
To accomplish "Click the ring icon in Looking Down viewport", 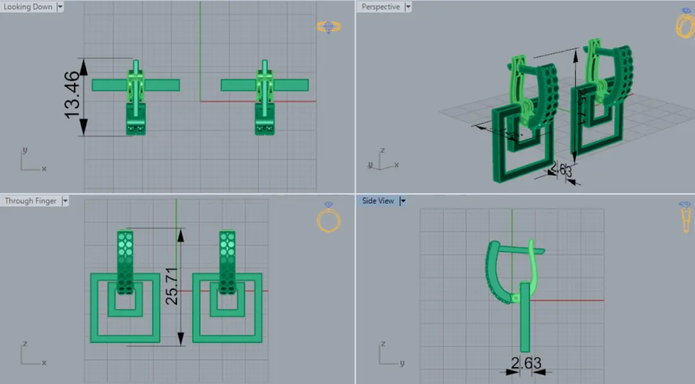I will point(328,27).
